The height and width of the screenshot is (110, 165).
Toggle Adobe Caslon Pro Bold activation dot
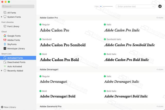(x=40, y=54)
